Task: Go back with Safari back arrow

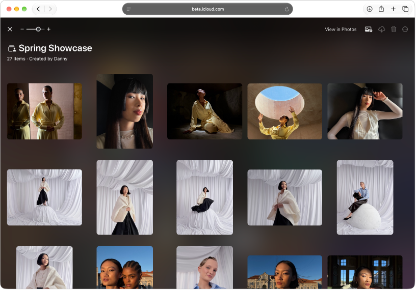Action: [x=38, y=9]
